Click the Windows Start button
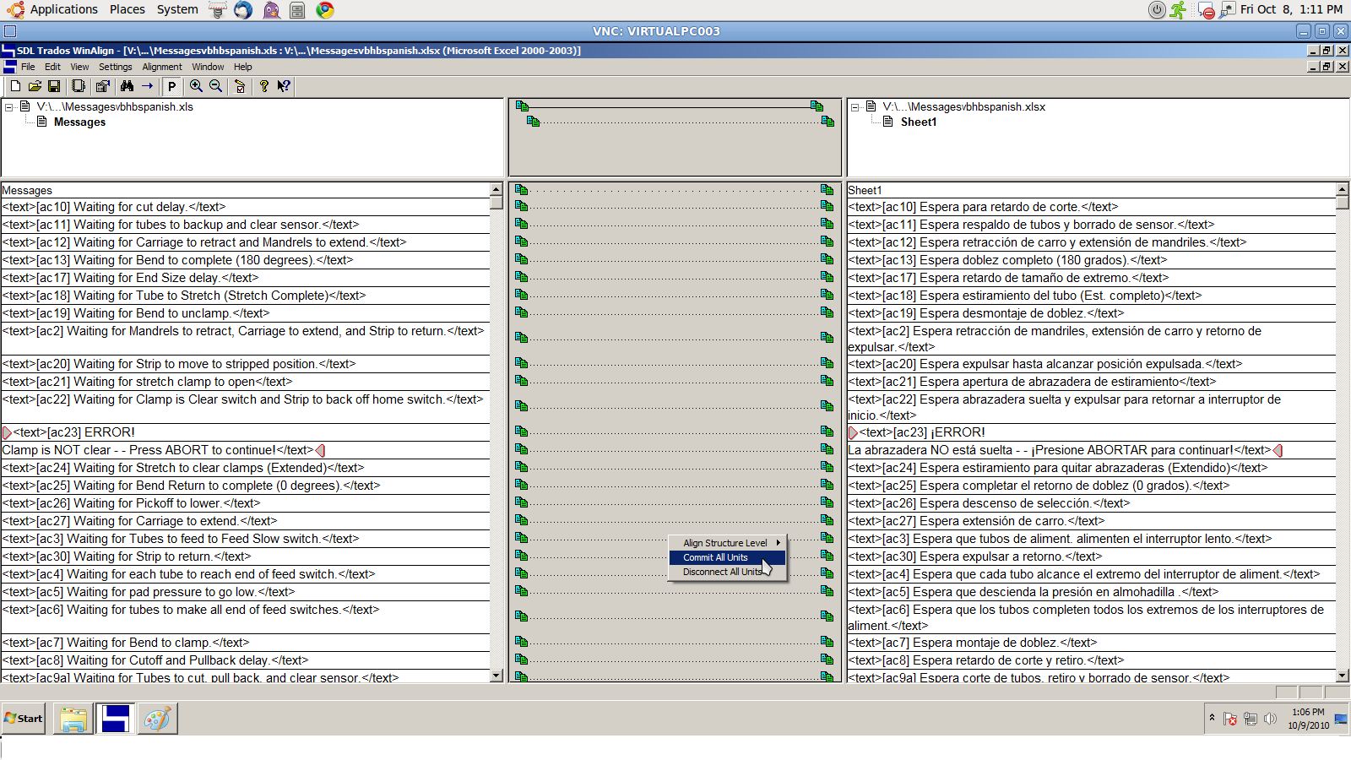1351x760 pixels. tap(24, 719)
